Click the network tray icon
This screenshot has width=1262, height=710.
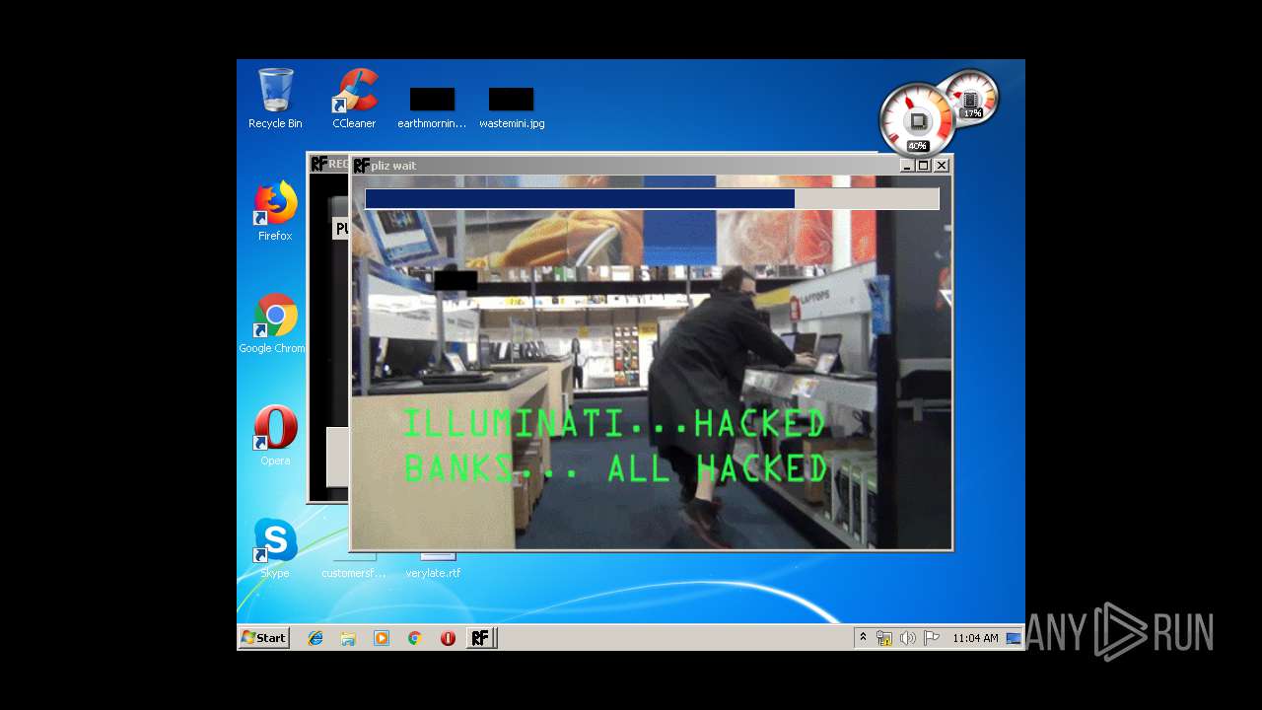[884, 638]
